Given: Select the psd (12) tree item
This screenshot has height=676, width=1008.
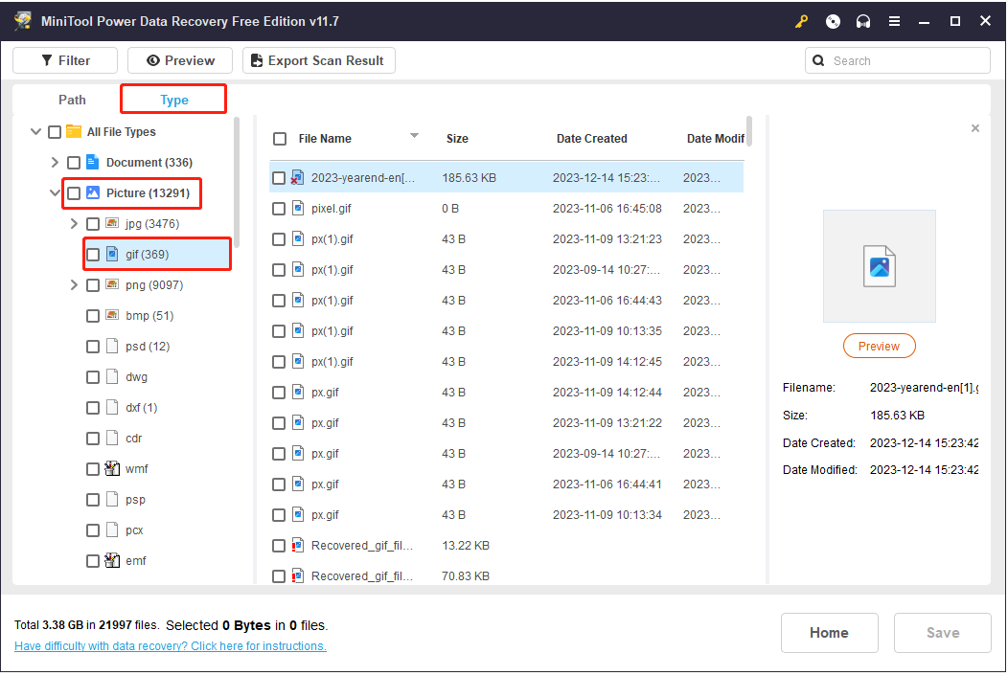Looking at the screenshot, I should [148, 347].
